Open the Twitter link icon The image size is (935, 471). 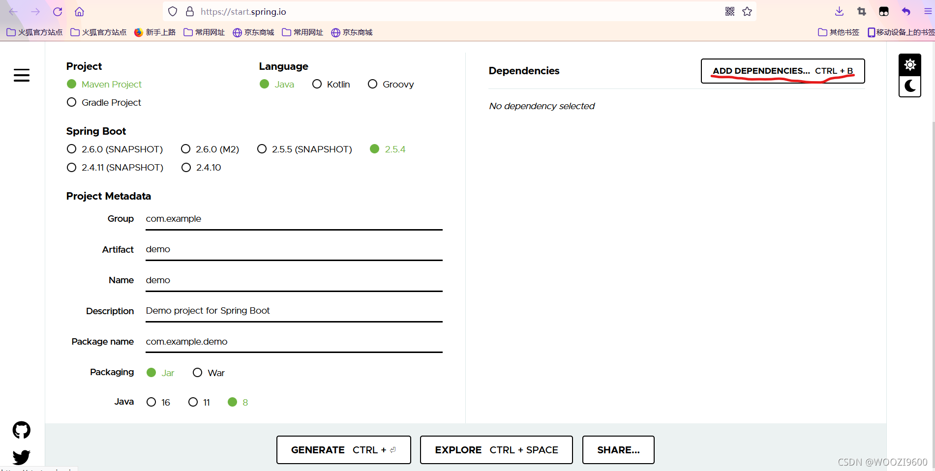click(x=22, y=457)
